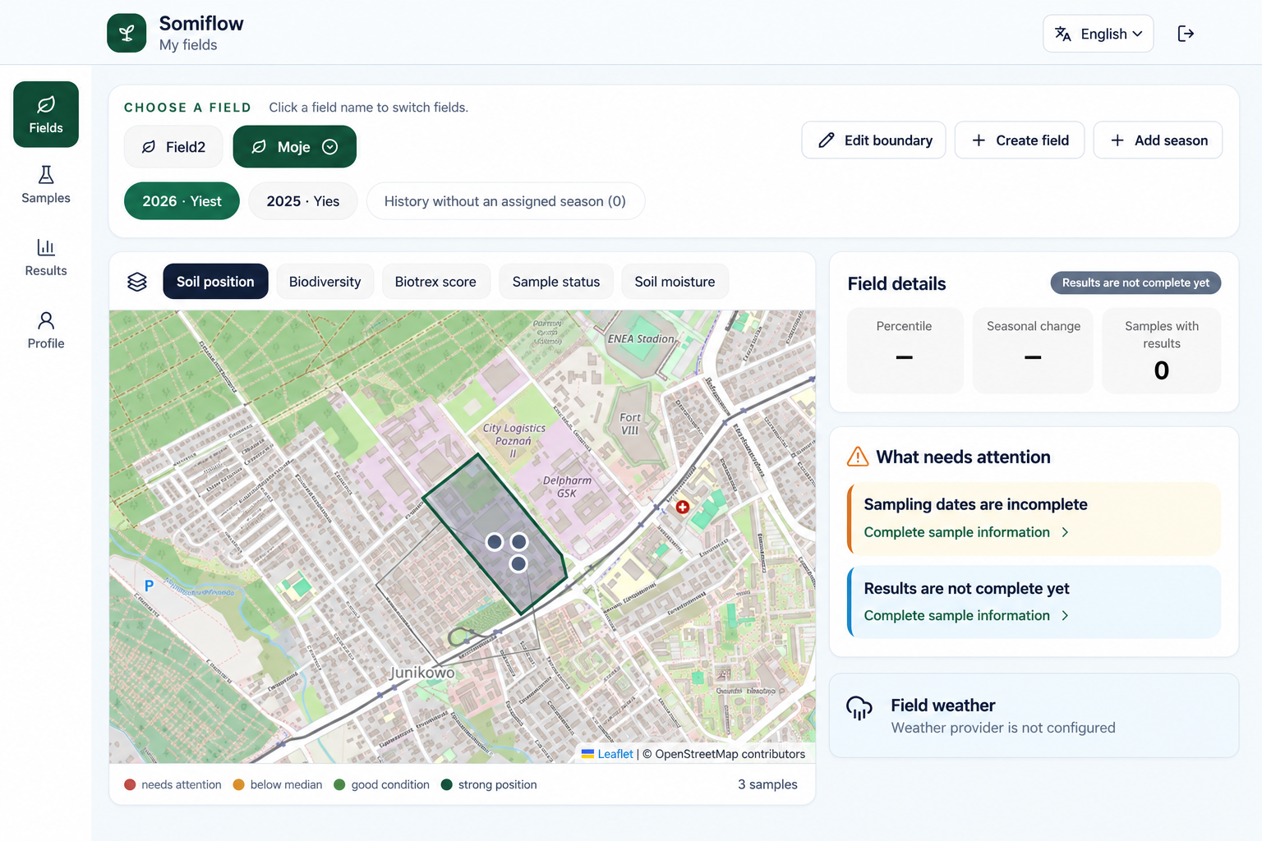
Task: Click the good condition green legend dot
Action: (x=339, y=784)
